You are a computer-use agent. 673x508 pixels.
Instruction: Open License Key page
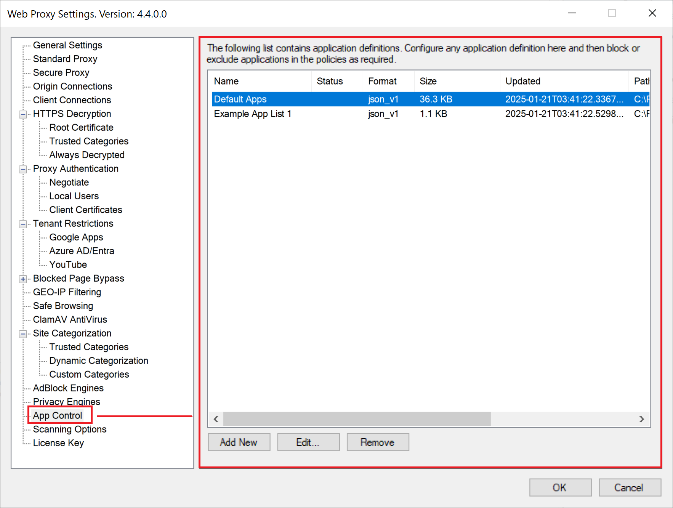[58, 443]
